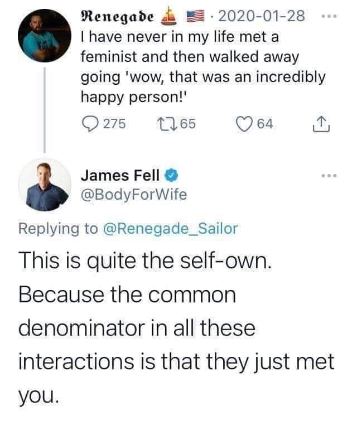This screenshot has height=430, width=357.
Task: Retweet the Renegade tweet
Action: [165, 124]
